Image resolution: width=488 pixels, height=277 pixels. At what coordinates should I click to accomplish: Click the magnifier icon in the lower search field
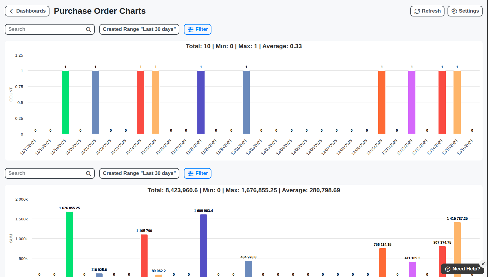pos(88,173)
